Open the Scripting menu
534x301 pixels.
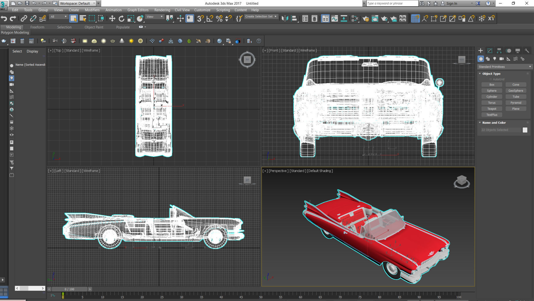pyautogui.click(x=223, y=10)
